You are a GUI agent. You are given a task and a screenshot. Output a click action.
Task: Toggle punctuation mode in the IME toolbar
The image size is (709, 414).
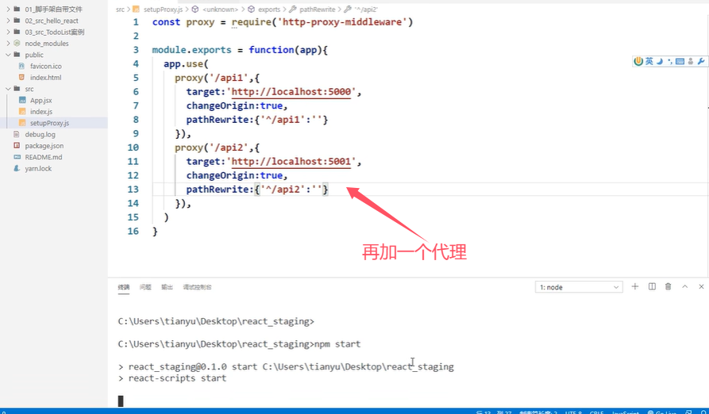[669, 61]
